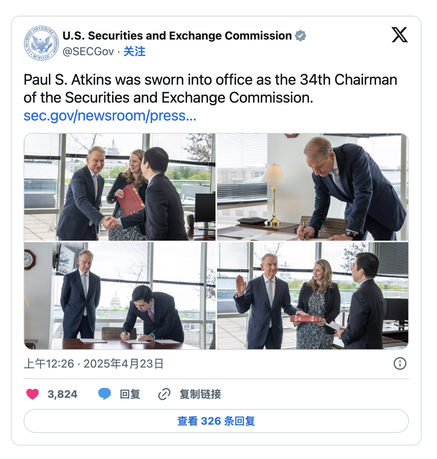Click the 回复 reply text label
This screenshot has height=459, width=437.
click(x=130, y=394)
